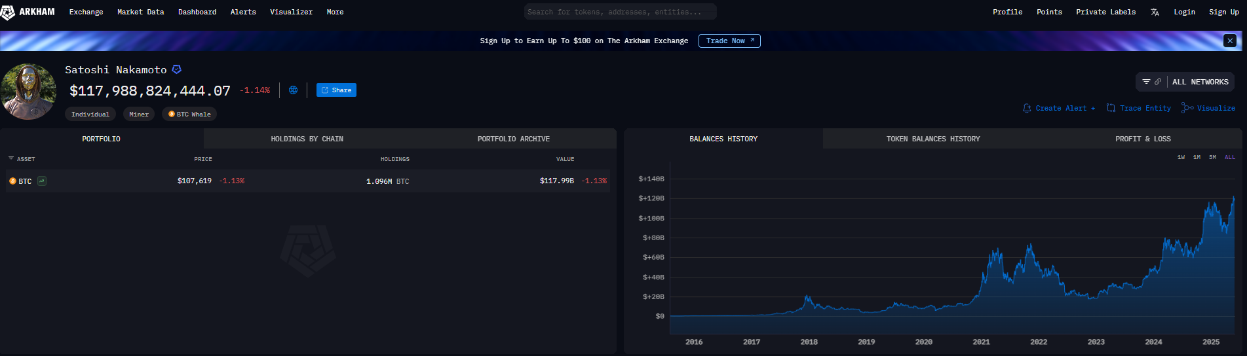Viewport: 1247px width, 356px height.
Task: Open the Visualizer from the top nav
Action: click(x=291, y=12)
